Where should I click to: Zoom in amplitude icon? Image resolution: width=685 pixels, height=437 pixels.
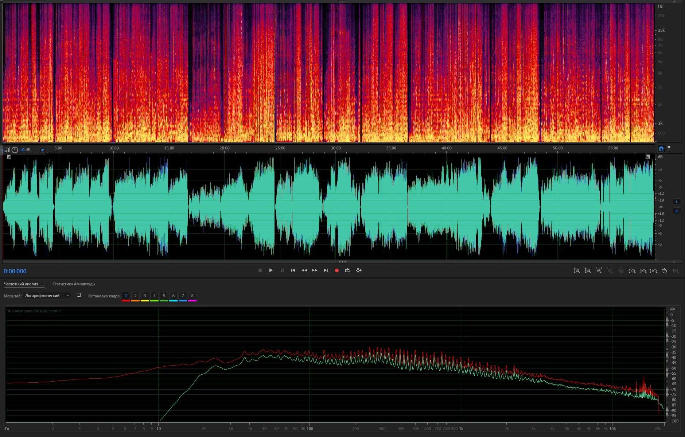(x=577, y=271)
